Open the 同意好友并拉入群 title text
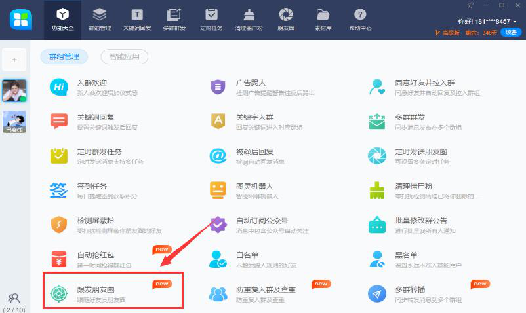This screenshot has width=526, height=313. (x=425, y=83)
